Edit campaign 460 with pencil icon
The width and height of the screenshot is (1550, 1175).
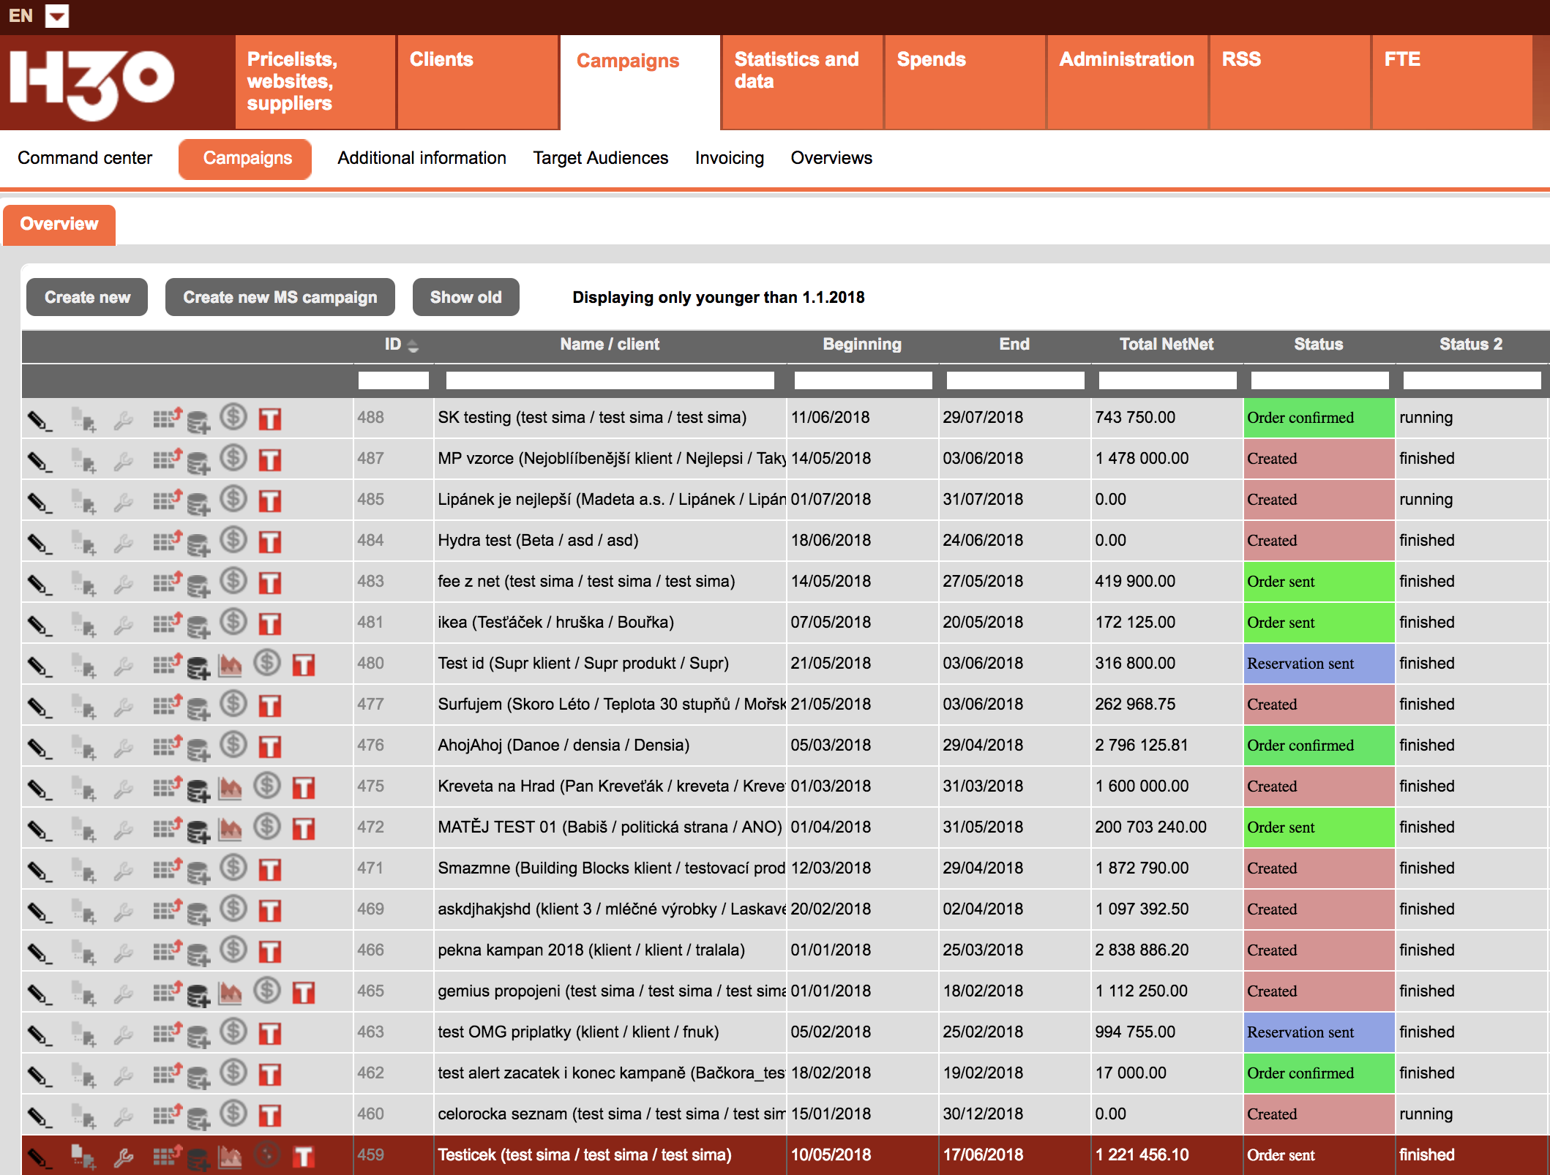pyautogui.click(x=40, y=1117)
